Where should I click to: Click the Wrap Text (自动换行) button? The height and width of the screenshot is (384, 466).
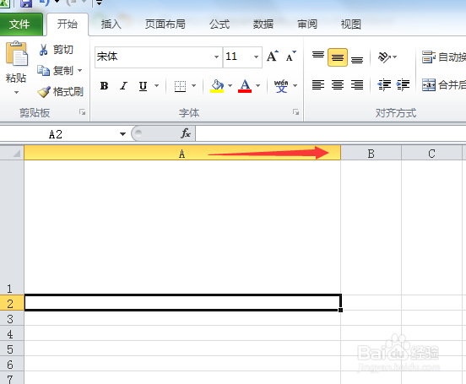tap(443, 57)
